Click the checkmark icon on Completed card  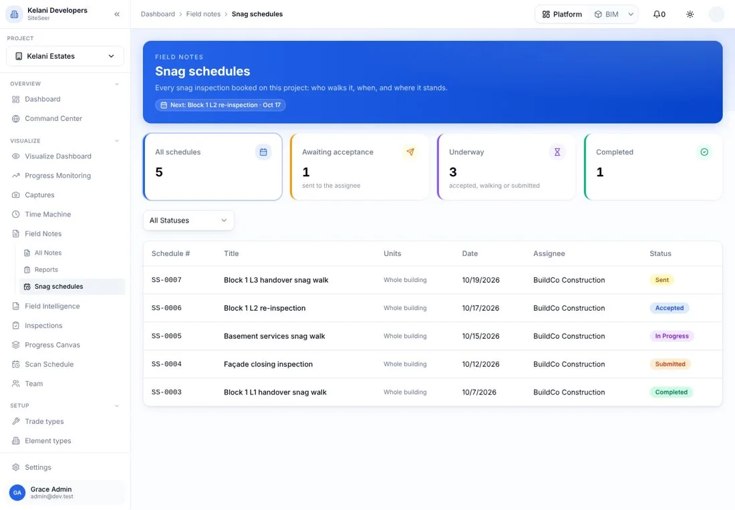point(704,152)
